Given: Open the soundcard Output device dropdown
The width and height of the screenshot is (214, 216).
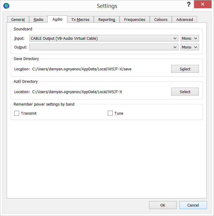Looking at the screenshot, I should pyautogui.click(x=104, y=47).
